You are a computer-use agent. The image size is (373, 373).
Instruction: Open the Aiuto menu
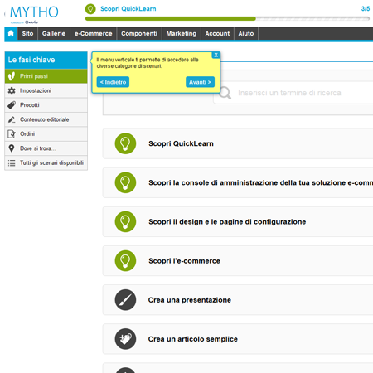click(x=246, y=34)
